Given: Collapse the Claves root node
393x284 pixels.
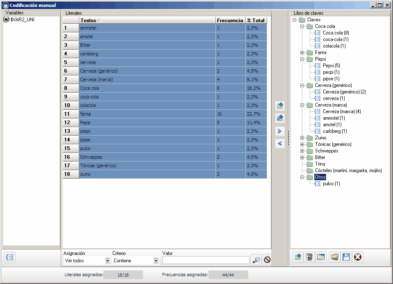Looking at the screenshot, I should (x=295, y=20).
